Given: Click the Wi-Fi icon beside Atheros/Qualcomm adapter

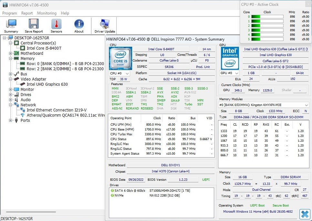Looking at the screenshot, I should pyautogui.click(x=23, y=115).
